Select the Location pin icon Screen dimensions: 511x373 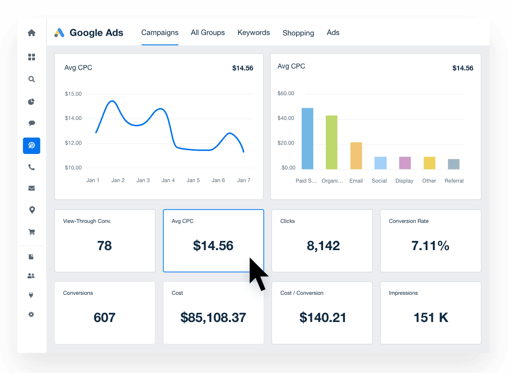(31, 210)
